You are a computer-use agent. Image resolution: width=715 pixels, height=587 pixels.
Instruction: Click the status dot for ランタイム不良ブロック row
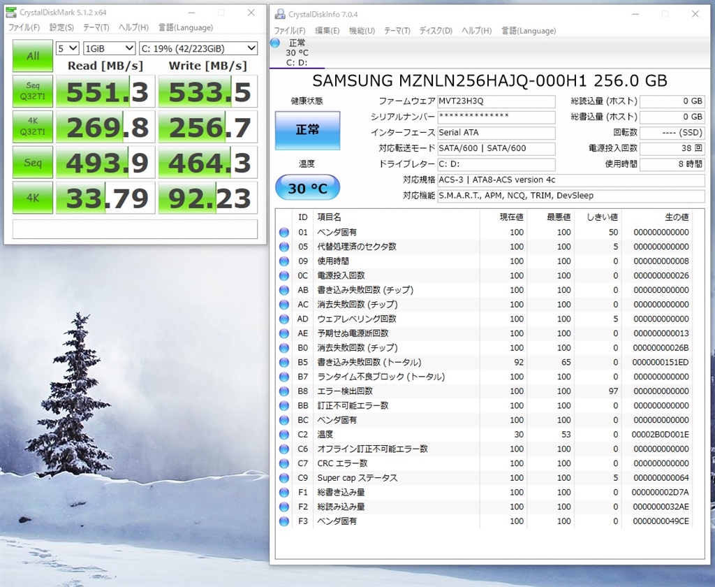coord(284,377)
